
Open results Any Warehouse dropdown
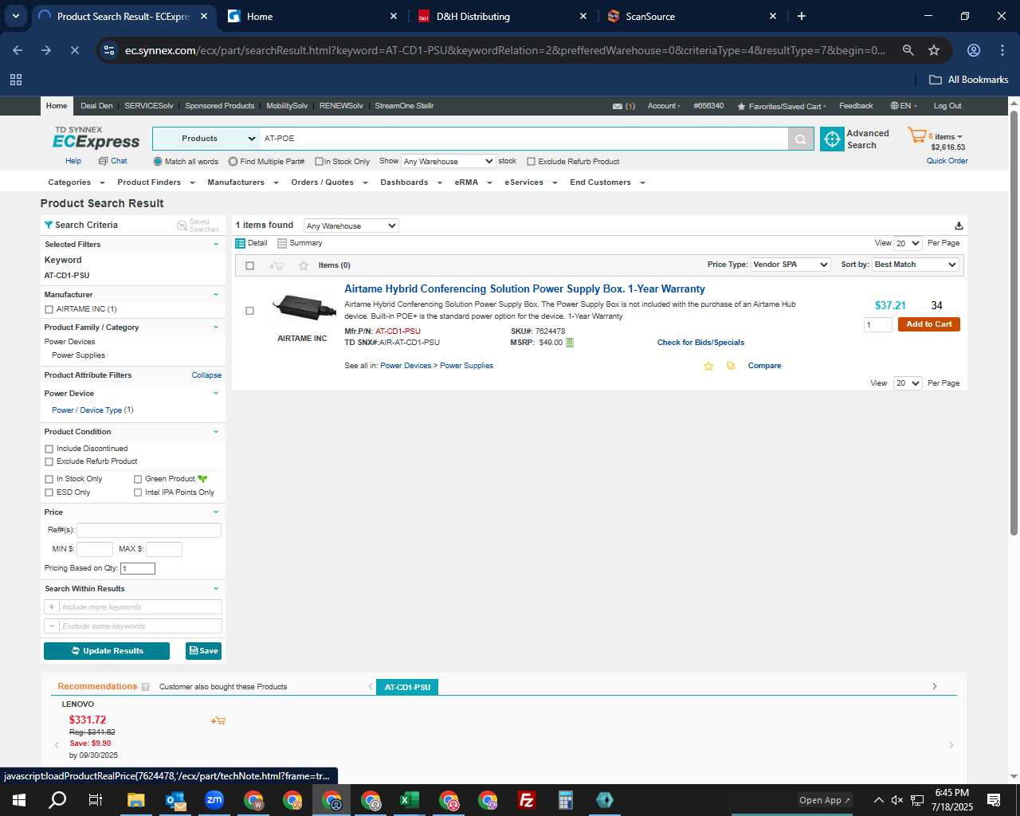pos(351,226)
